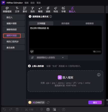Click the purple 產生 generate button

95,103
